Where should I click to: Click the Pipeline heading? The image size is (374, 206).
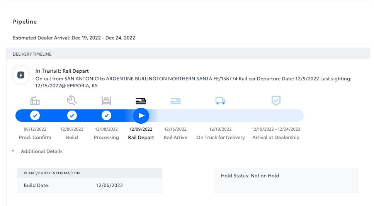25,22
